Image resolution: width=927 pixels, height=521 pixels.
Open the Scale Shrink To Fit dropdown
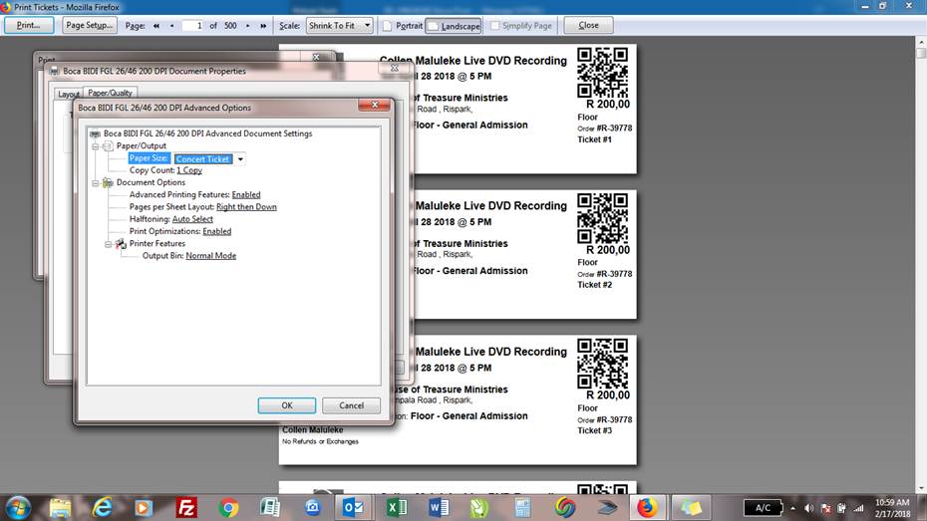(x=339, y=25)
